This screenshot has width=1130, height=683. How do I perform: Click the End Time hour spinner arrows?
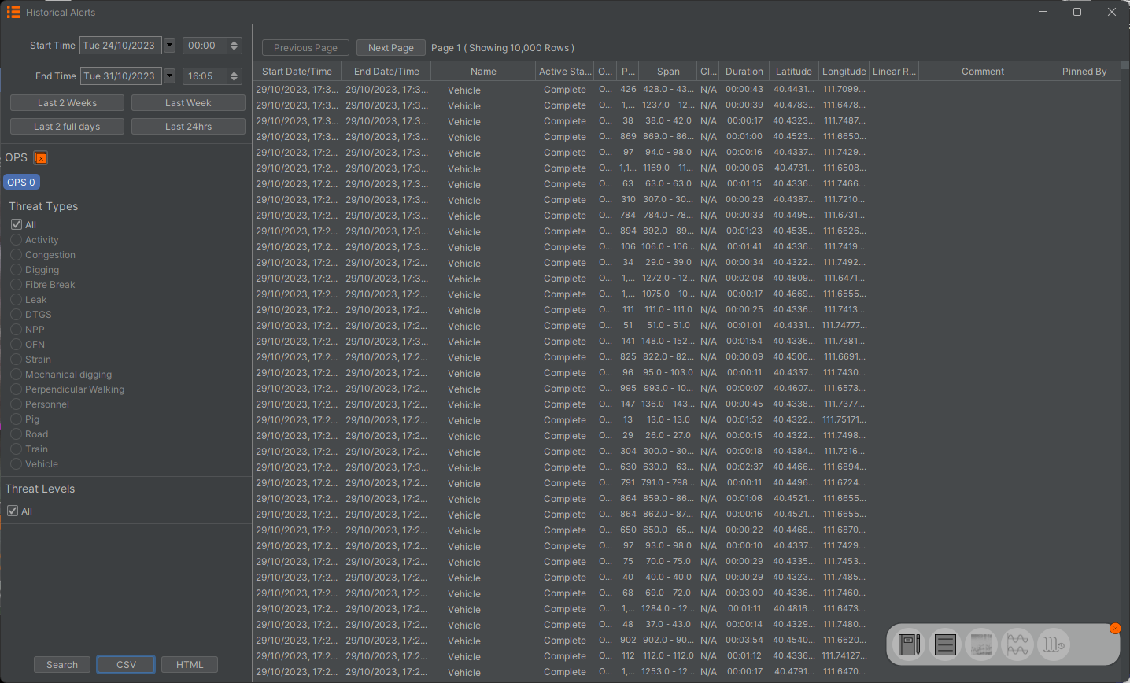coord(234,76)
